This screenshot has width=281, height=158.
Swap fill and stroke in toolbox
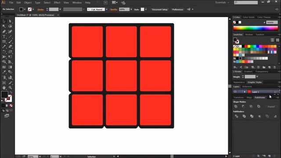(11, 92)
